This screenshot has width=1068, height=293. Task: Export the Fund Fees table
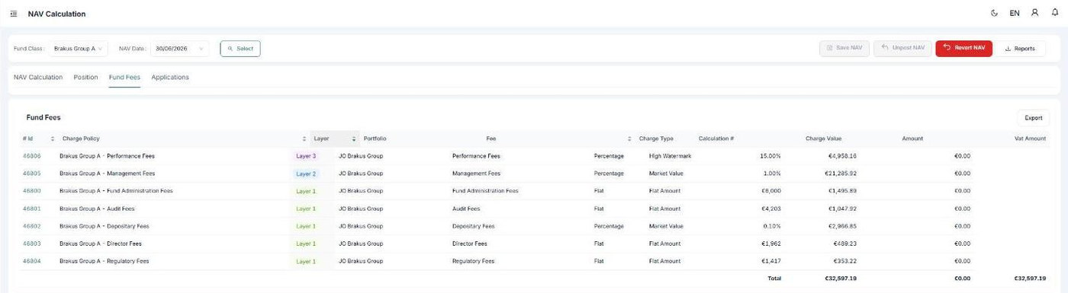[x=1033, y=118]
